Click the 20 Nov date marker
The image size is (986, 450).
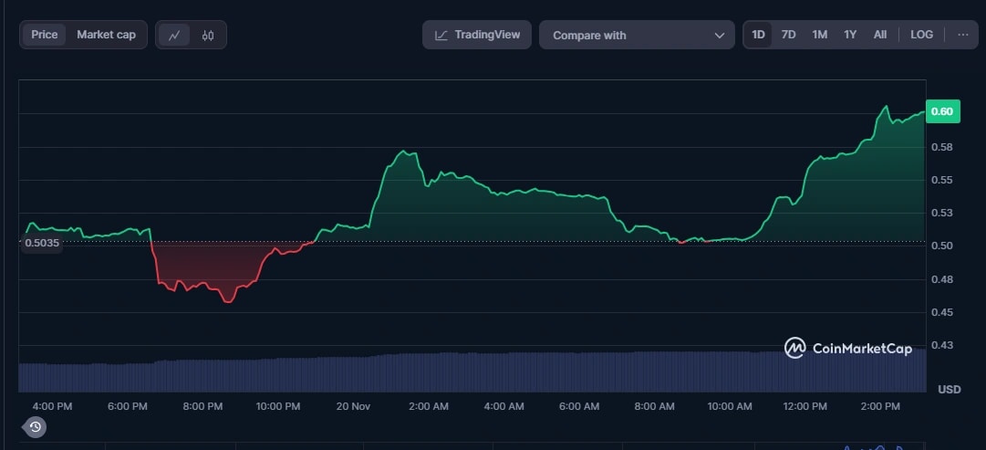coord(353,405)
